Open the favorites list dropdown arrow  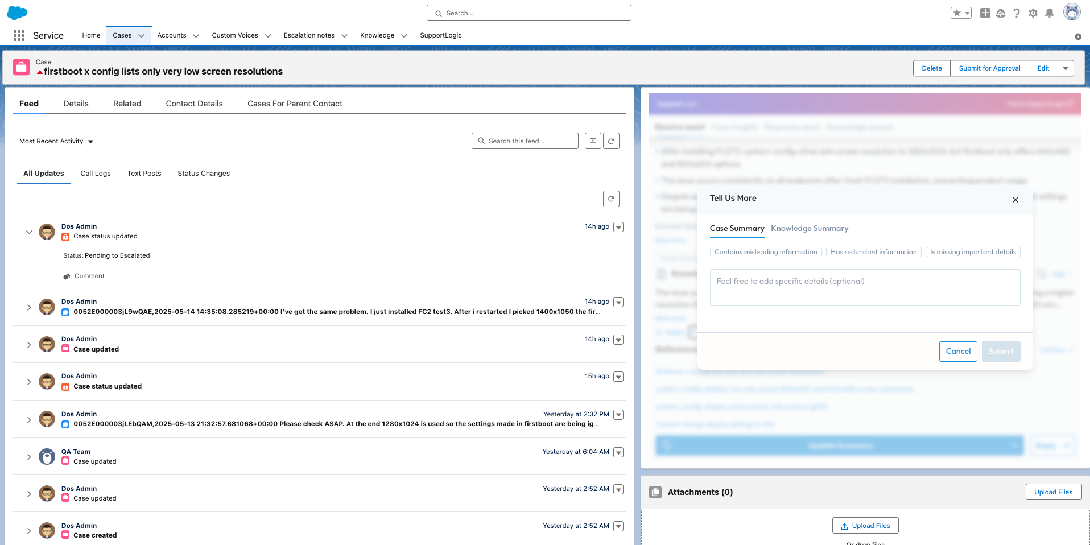[967, 13]
